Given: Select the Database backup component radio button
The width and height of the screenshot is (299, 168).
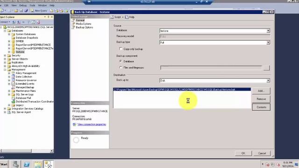Looking at the screenshot, I should pos(121,61).
